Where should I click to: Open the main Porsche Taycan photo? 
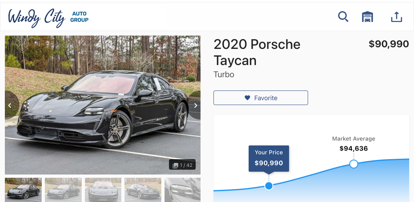pyautogui.click(x=103, y=105)
